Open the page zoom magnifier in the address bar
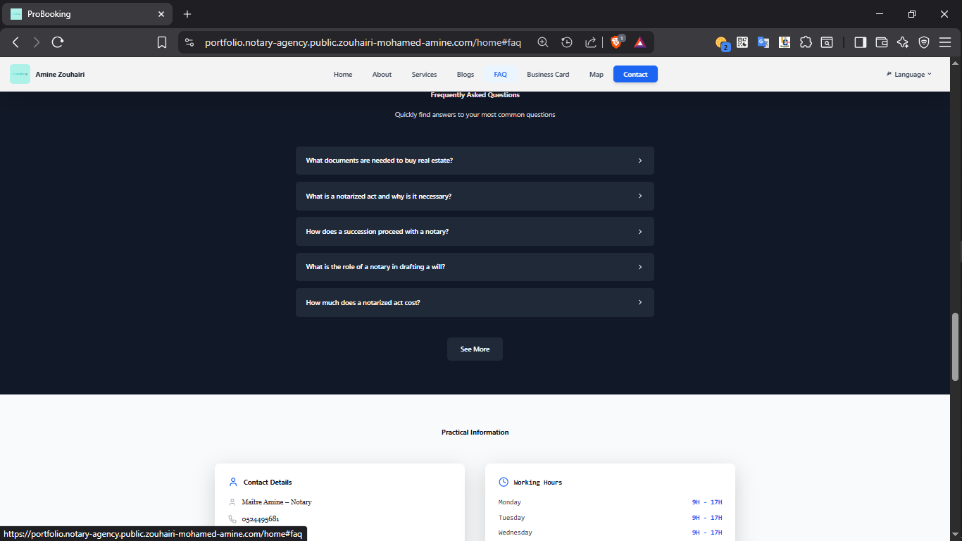Image resolution: width=962 pixels, height=541 pixels. point(542,42)
